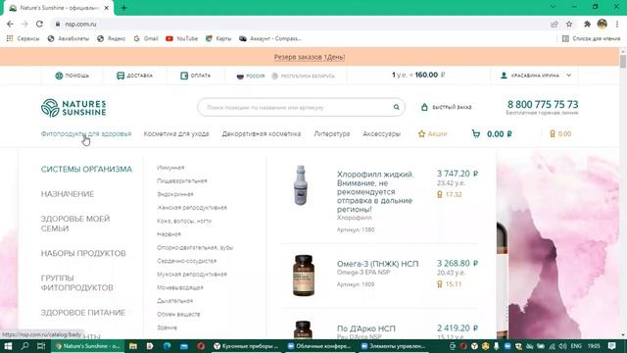Select Группы фитопродуктов category
Screen dimensions: 627x353
(x=76, y=283)
